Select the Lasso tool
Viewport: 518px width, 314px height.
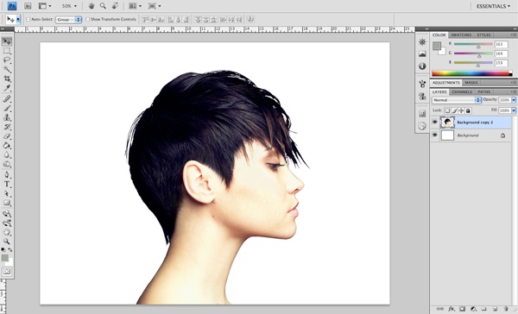[7, 60]
